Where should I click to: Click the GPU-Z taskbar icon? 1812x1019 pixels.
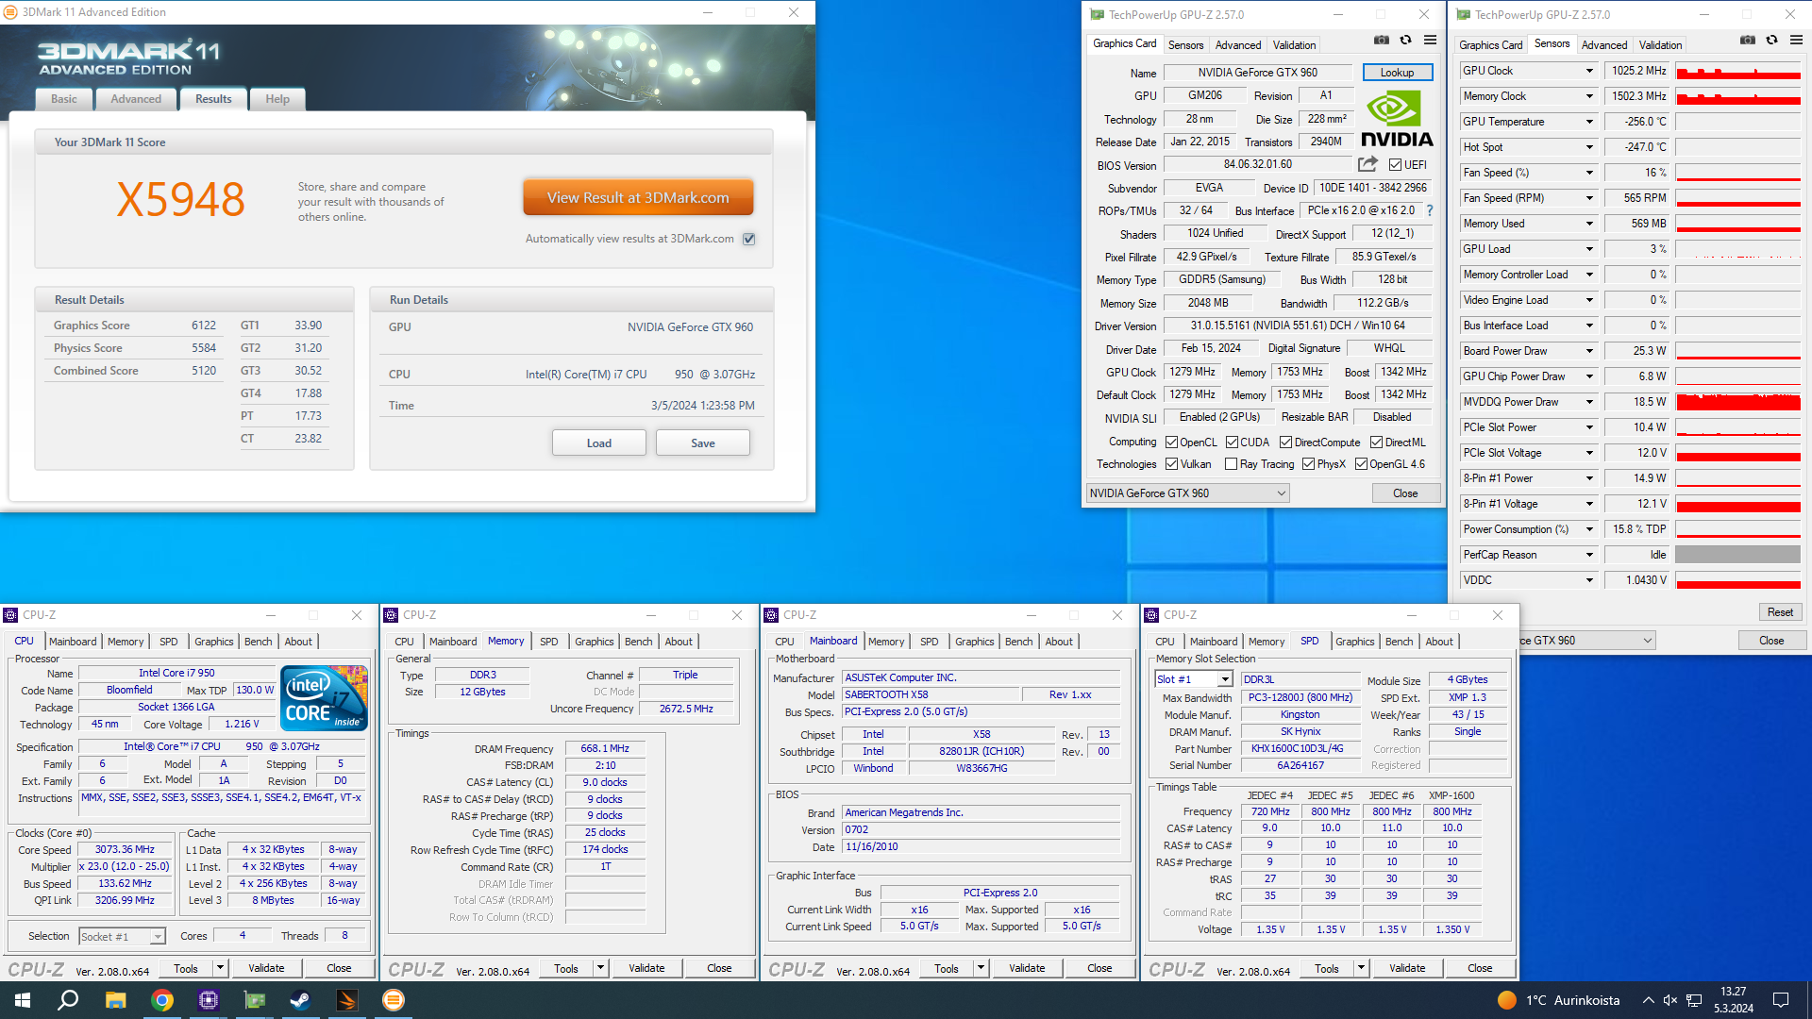[x=254, y=1000]
